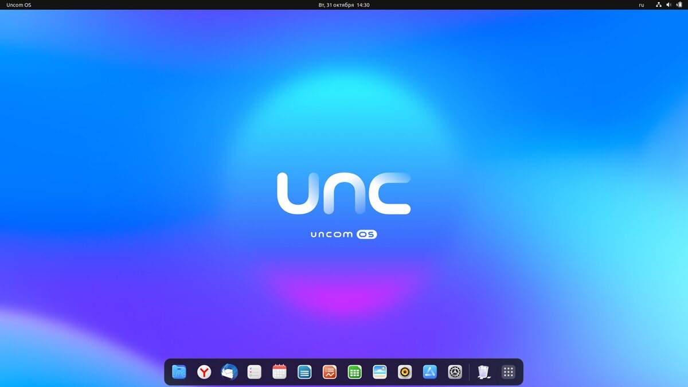
Task: Open the date and time calendar menu
Action: point(344,5)
